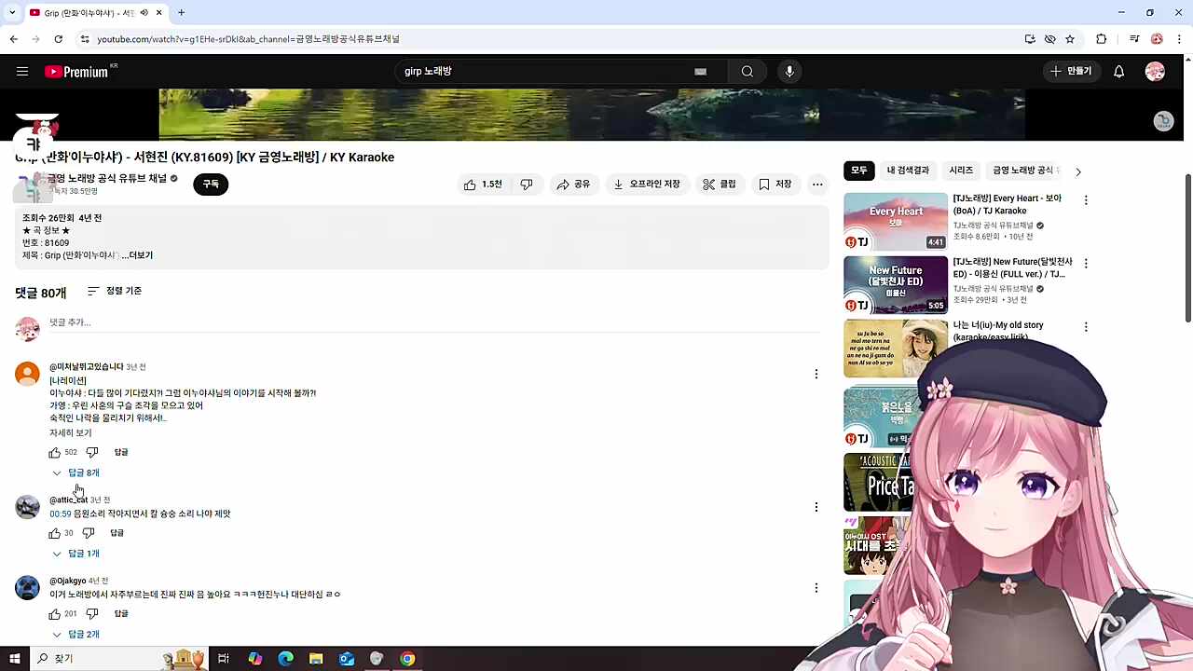Save video with 오프라인 저장
Screen dimensions: 1193x671
click(x=646, y=185)
